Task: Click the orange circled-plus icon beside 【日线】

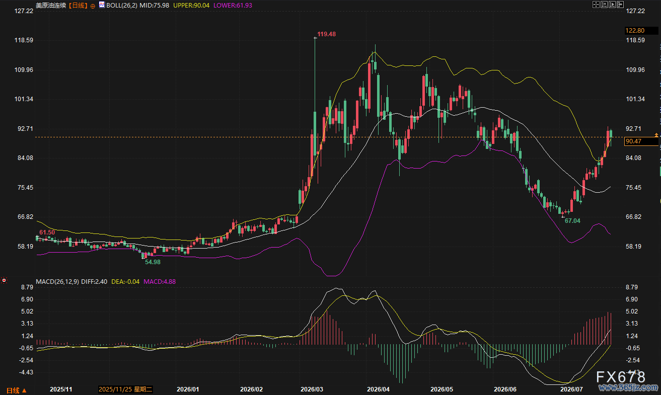Action: coord(93,6)
